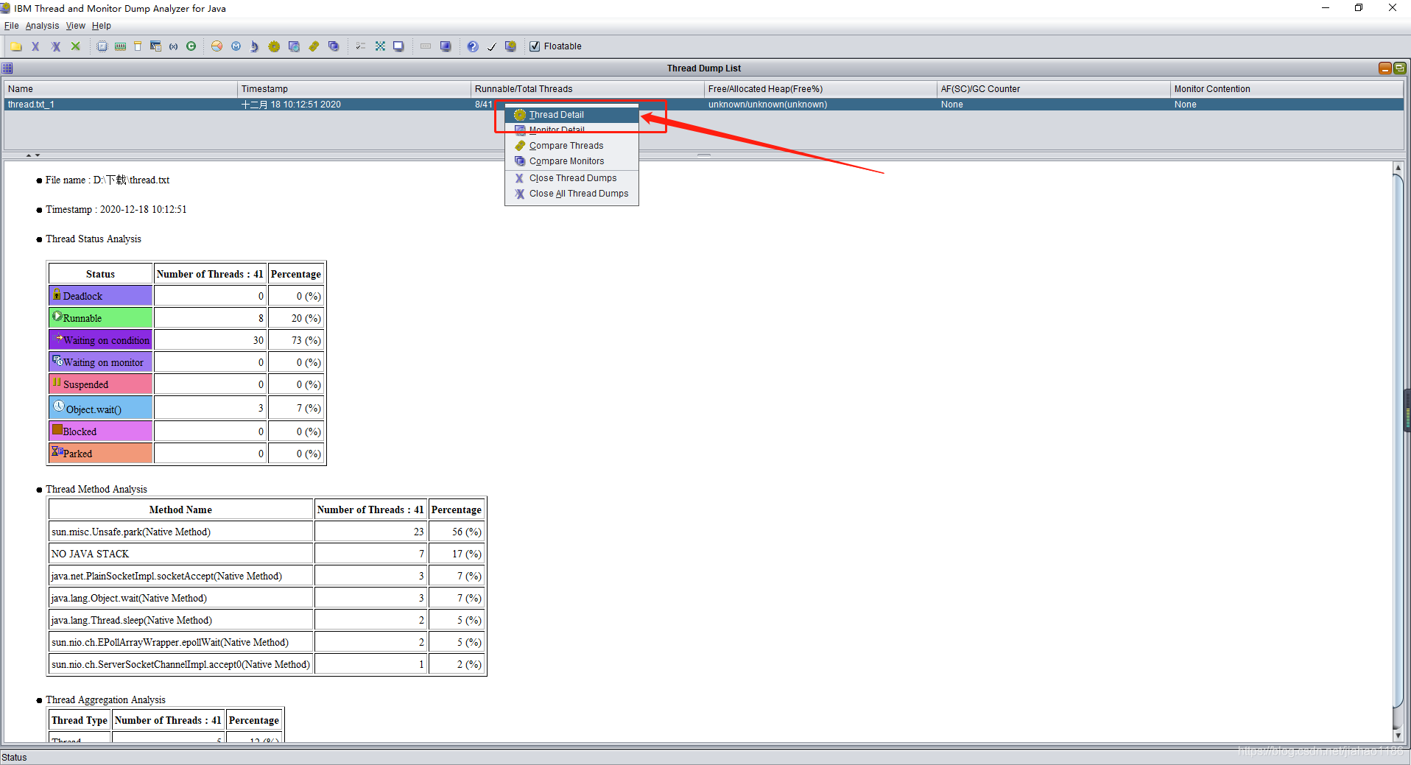Image resolution: width=1411 pixels, height=765 pixels.
Task: Click the Thread Detail gear icon in toolbar
Action: click(x=274, y=46)
